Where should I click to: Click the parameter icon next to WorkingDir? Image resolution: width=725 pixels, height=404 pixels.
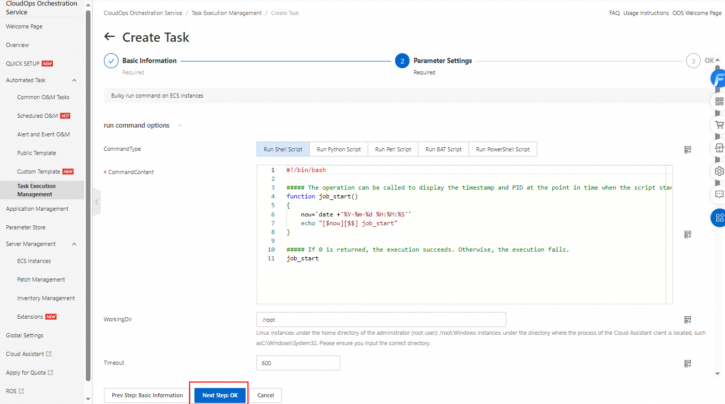687,320
